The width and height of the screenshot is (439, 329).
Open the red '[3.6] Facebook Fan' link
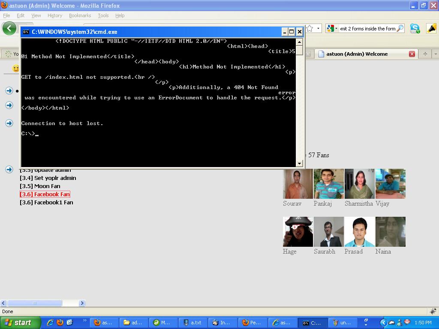45,194
